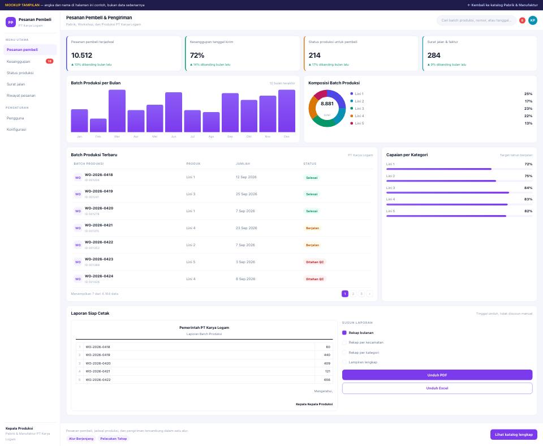The image size is (543, 446).
Task: Click Lihat katalog lengkap button
Action: tap(514, 435)
